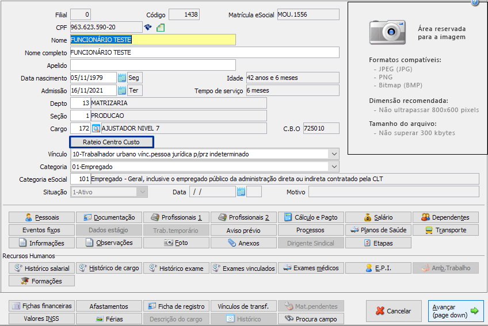Screen dimensions: 488x326
Task: Open the Dependentes section
Action: pos(445,217)
